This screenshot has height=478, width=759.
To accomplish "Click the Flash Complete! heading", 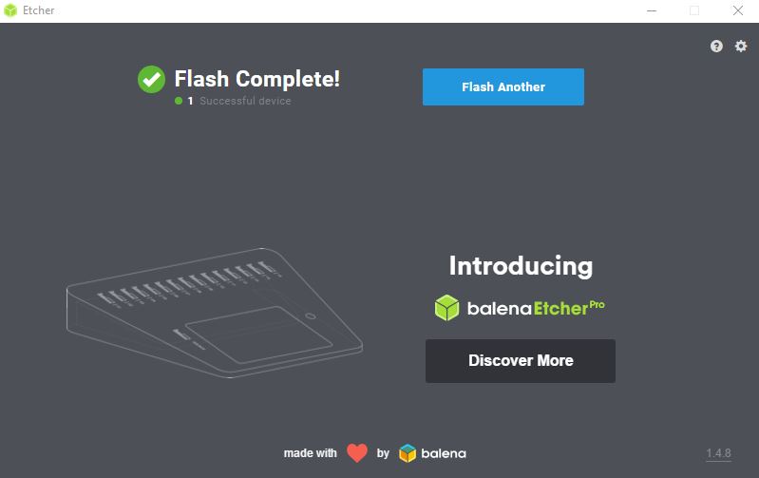I will [257, 79].
